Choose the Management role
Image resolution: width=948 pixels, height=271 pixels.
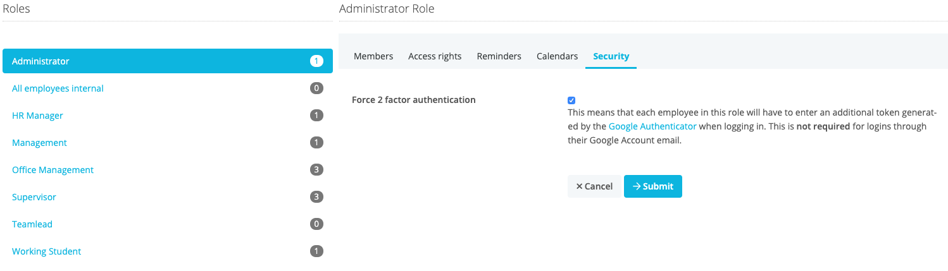[x=39, y=143]
